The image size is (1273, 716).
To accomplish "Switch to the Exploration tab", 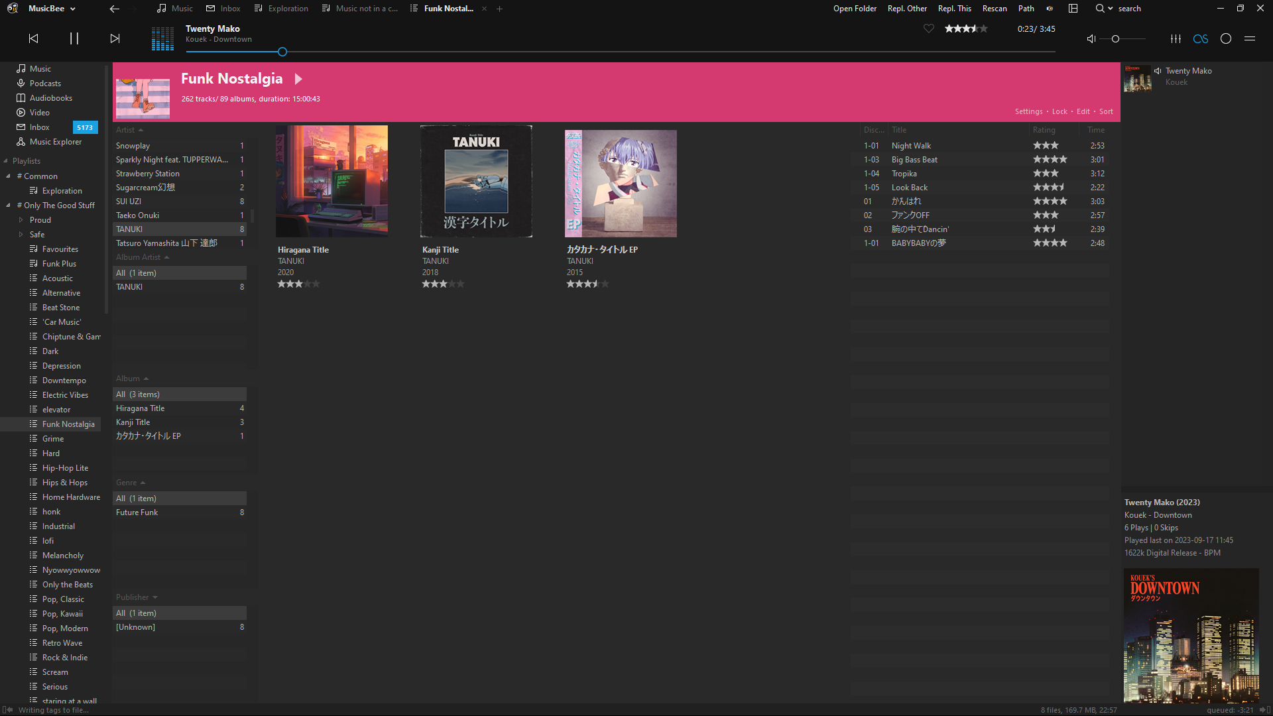I will (x=281, y=9).
